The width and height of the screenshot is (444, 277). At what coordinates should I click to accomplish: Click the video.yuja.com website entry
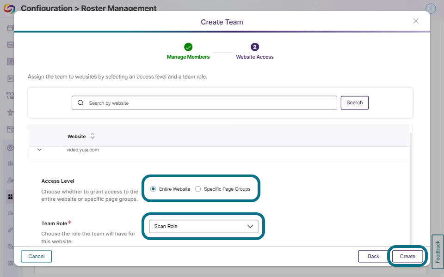(82, 150)
